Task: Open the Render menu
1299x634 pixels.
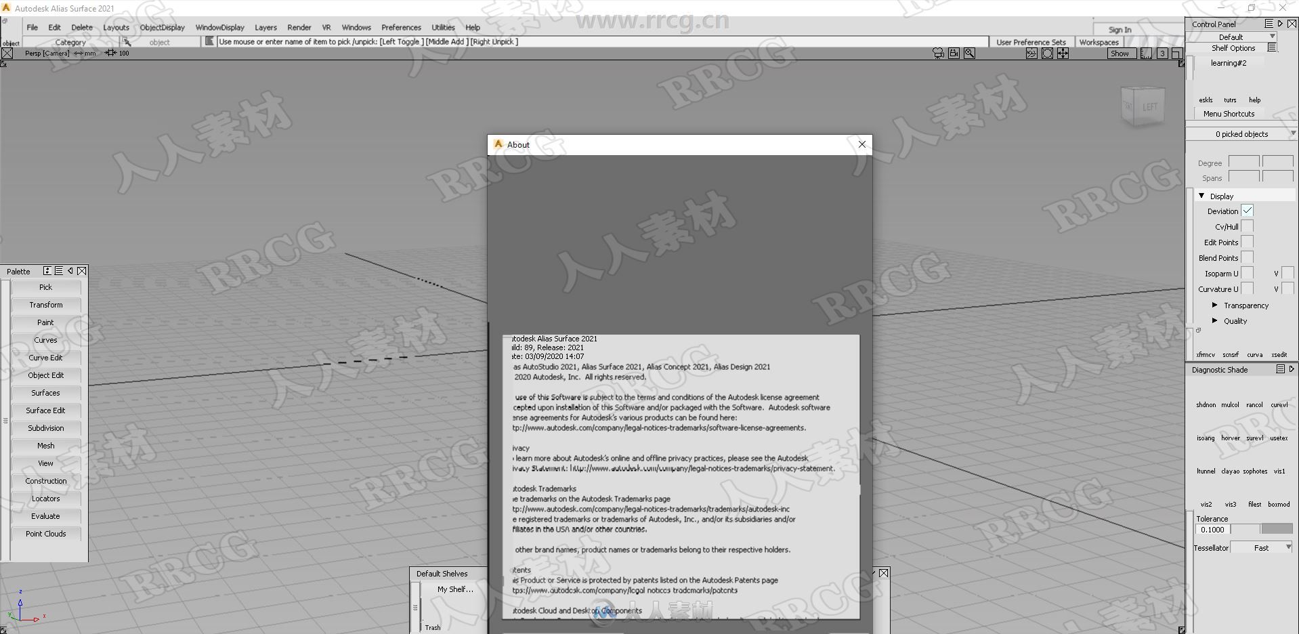Action: coord(299,28)
